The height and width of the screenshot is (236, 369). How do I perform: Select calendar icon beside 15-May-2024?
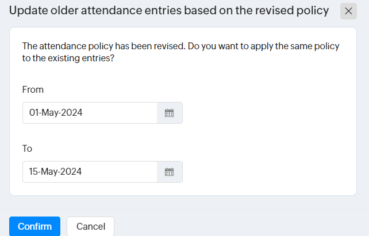[x=170, y=172]
